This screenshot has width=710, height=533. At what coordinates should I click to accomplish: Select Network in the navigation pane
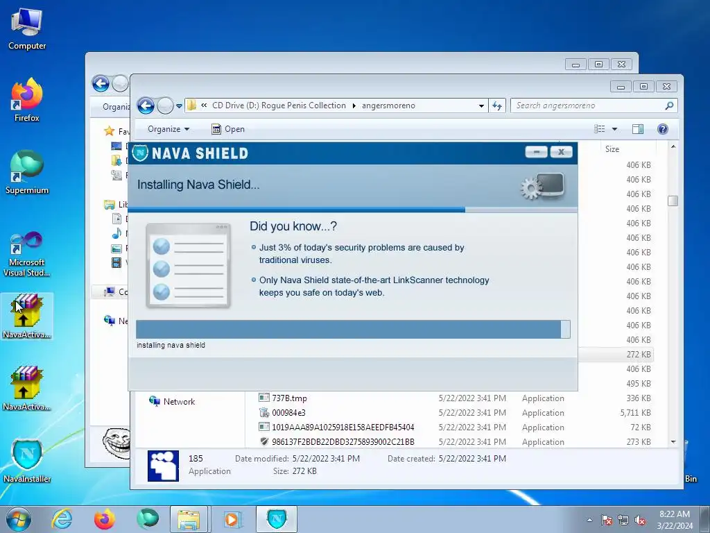[x=173, y=402]
